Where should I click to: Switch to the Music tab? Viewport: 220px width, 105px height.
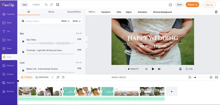[51, 12]
